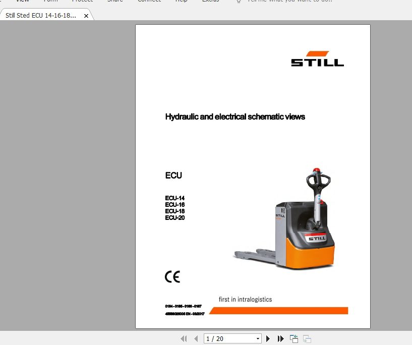Open the page number dropdown arrow

(258, 338)
